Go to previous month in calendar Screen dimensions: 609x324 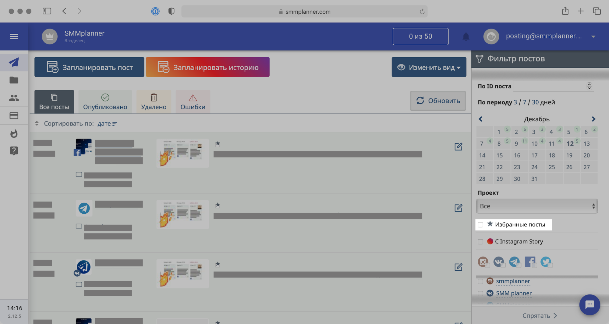point(480,119)
